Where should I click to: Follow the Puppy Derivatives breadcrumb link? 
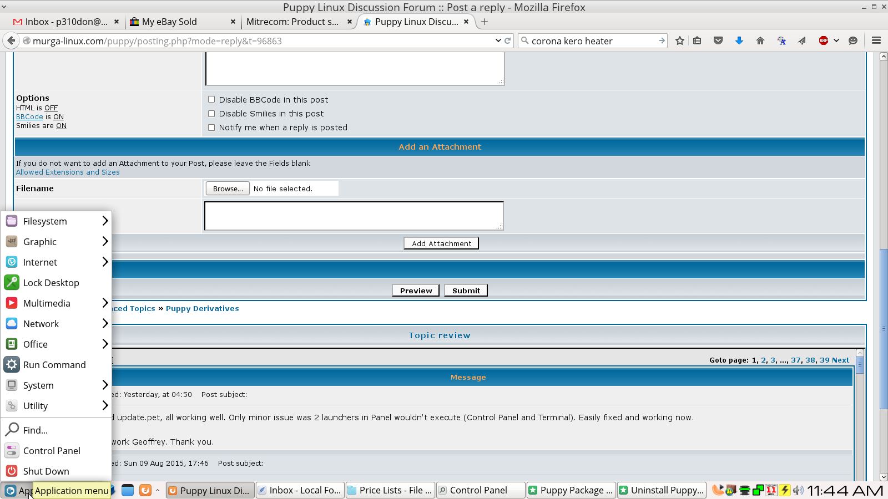202,309
